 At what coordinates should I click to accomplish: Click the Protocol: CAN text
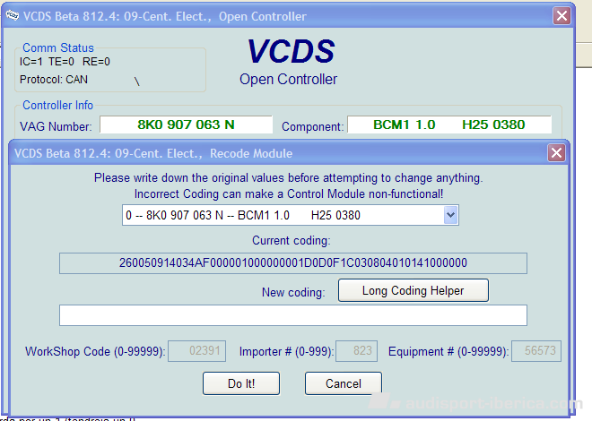(x=54, y=80)
